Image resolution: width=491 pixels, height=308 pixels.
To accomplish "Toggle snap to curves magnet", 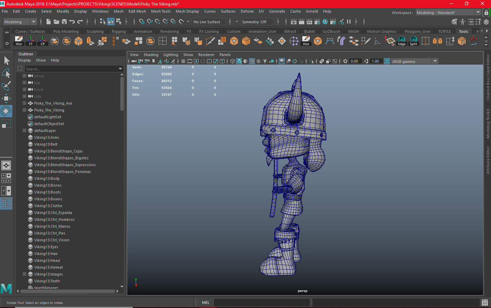I will tap(150, 22).
